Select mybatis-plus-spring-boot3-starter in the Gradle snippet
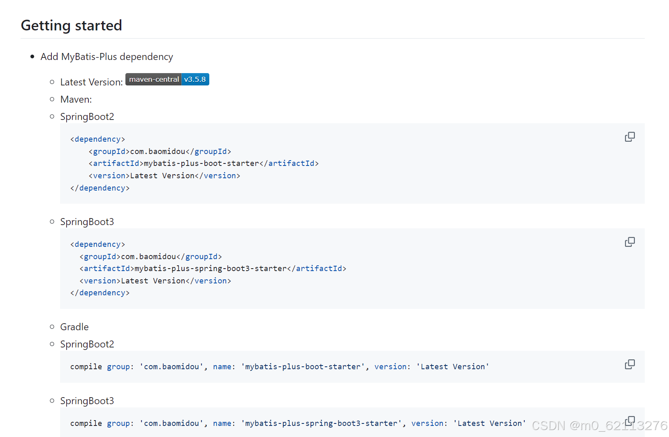 pos(321,423)
